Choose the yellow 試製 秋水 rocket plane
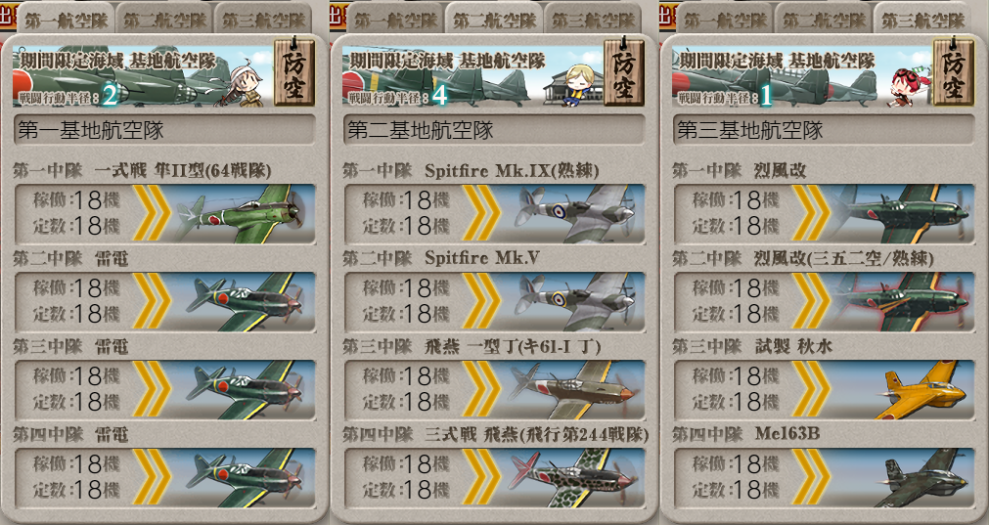Viewport: 989px width, 525px height. click(x=922, y=389)
